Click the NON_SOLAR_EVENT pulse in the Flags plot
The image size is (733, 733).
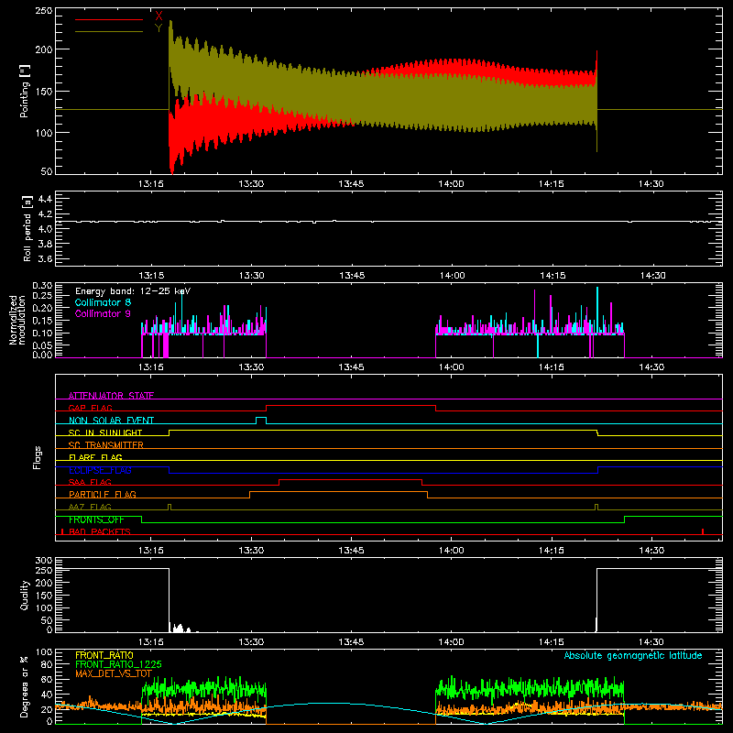(x=261, y=421)
